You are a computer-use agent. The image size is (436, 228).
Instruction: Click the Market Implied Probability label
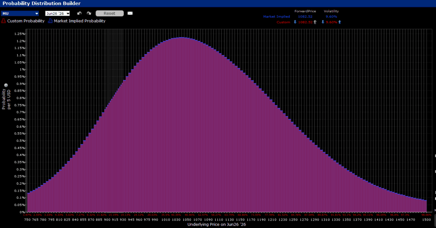pos(80,21)
